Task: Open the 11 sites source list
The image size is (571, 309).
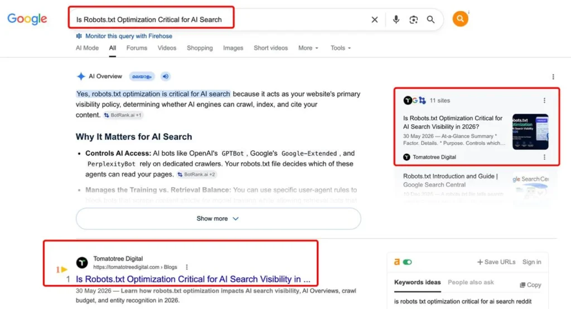Action: (x=427, y=100)
